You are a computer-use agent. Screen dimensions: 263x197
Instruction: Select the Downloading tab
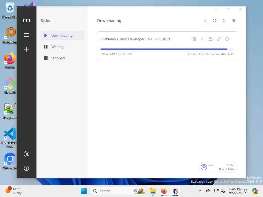point(62,35)
